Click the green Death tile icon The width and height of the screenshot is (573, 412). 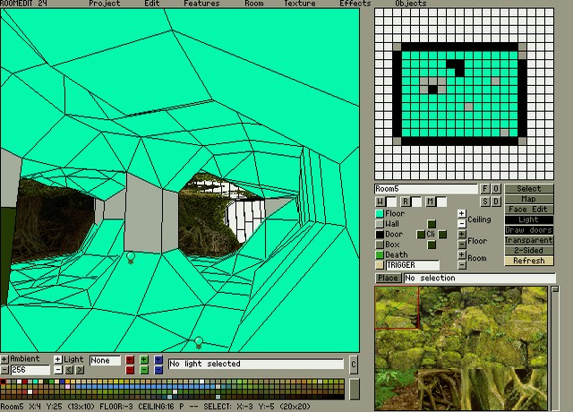tap(380, 254)
